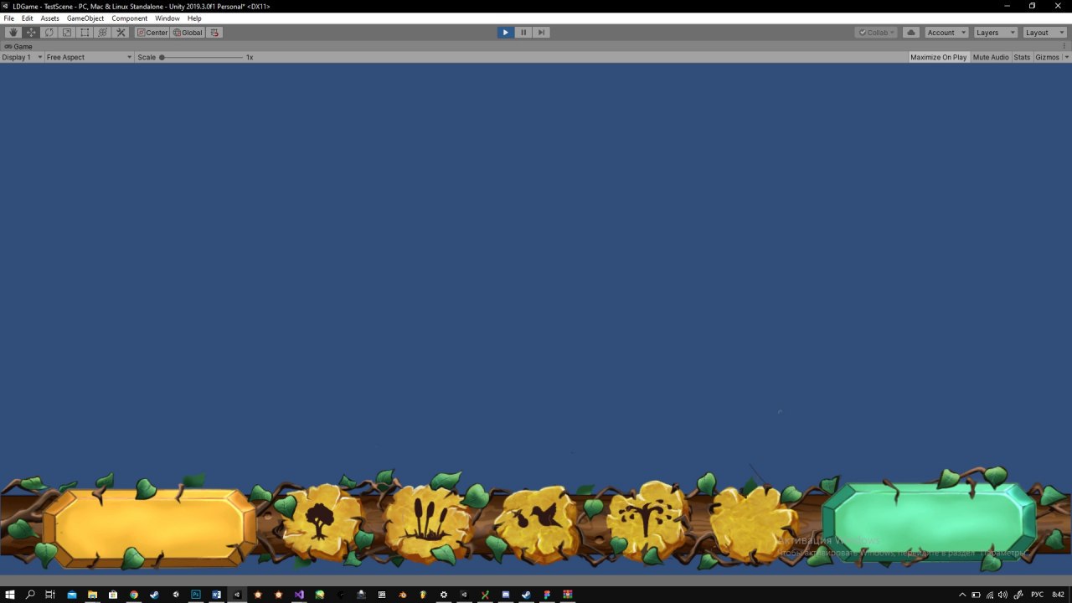Show hidden system tray icons
Image resolution: width=1072 pixels, height=603 pixels.
pos(962,595)
